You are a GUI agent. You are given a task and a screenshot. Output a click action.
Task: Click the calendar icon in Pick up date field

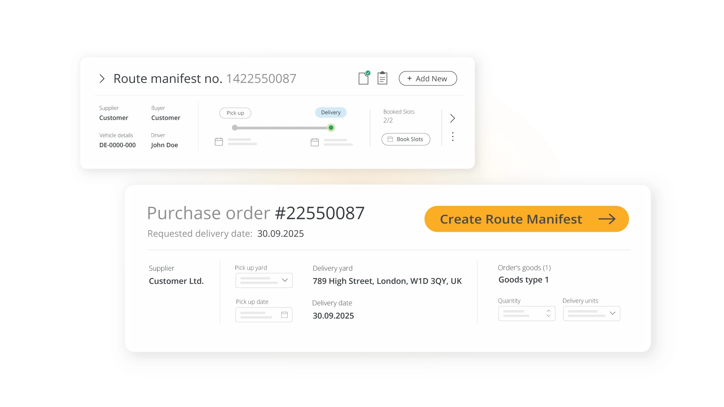[284, 314]
